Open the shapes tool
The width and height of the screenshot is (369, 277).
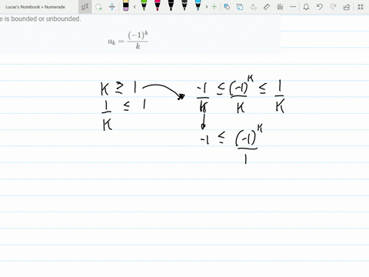click(227, 7)
